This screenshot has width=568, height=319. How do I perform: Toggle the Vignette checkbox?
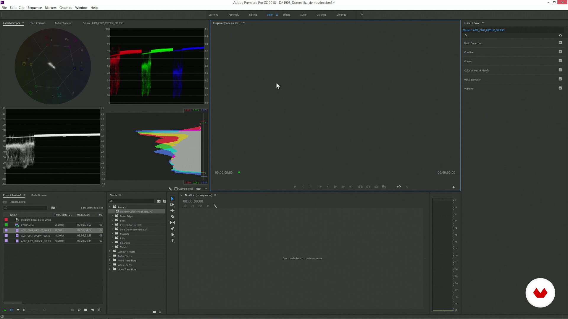point(560,88)
